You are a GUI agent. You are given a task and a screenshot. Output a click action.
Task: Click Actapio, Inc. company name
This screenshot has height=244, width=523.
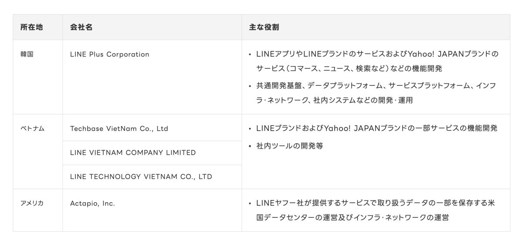tap(92, 203)
